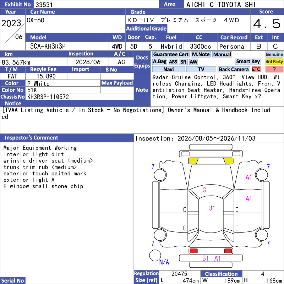
Task: Click area AICHI C TOYOTA SHI
Action: click(221, 5)
